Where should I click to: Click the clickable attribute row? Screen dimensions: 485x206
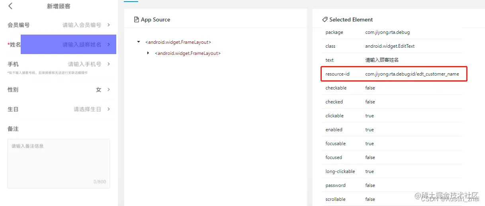392,116
